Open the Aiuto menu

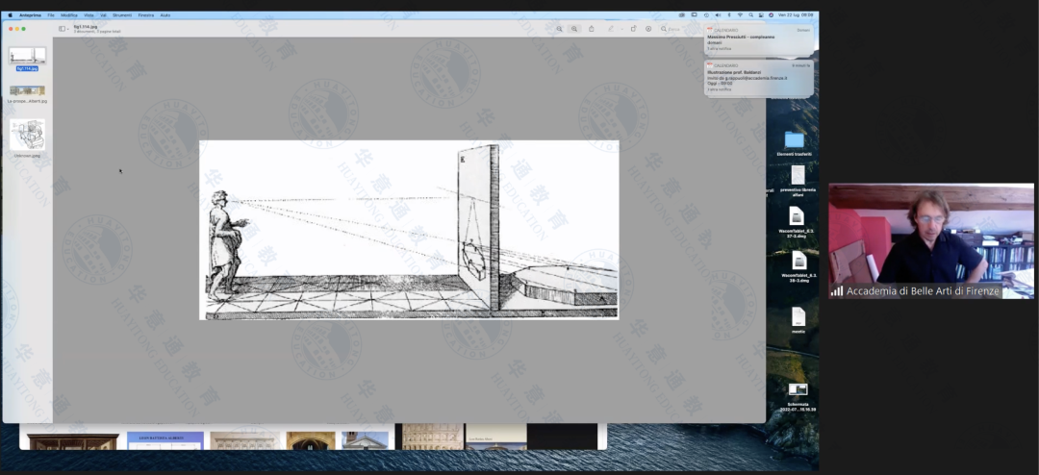click(x=165, y=14)
